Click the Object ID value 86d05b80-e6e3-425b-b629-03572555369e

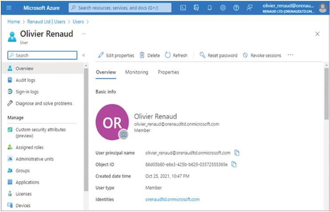(186, 164)
